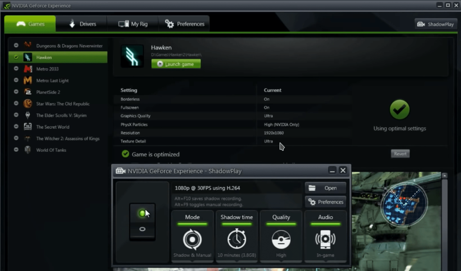461x271 pixels.
Task: Click the Neverwinter game icon
Action: [x=27, y=45]
